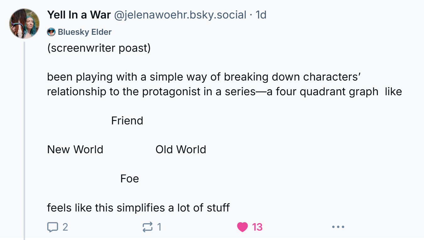This screenshot has width=424, height=240.
Task: Open Yell In a War display name
Action: coord(79,15)
